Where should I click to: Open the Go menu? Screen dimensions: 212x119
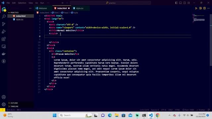click(37, 3)
